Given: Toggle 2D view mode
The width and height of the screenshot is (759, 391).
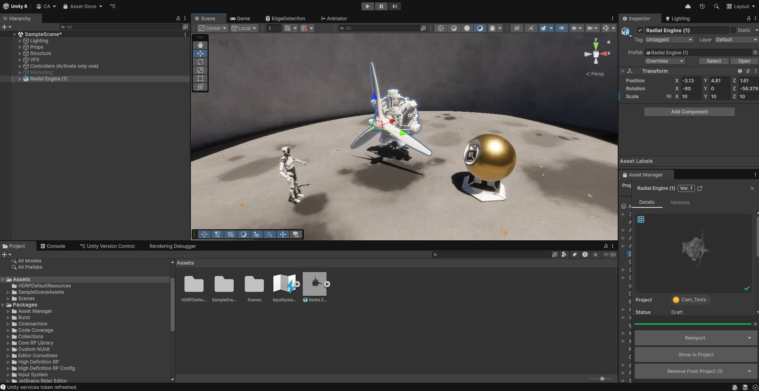Looking at the screenshot, I should [x=517, y=28].
